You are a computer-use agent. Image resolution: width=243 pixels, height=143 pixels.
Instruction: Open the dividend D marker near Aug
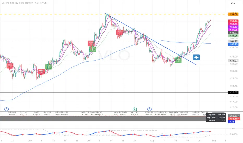pos(149,109)
